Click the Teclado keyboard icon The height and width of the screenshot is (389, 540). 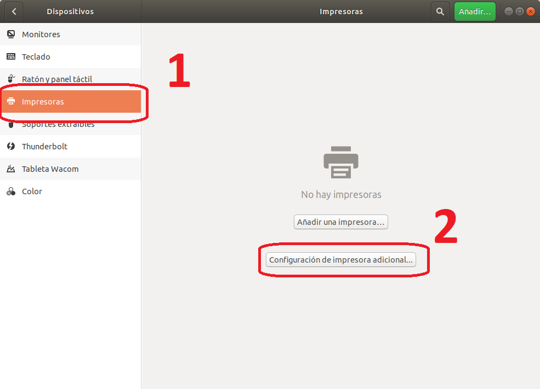coord(11,56)
